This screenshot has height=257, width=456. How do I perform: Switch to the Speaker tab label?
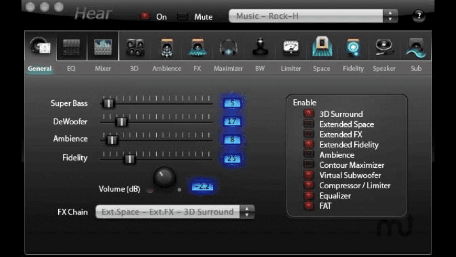(384, 69)
